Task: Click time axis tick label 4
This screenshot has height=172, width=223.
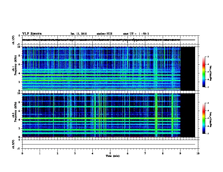Action: [93, 153]
